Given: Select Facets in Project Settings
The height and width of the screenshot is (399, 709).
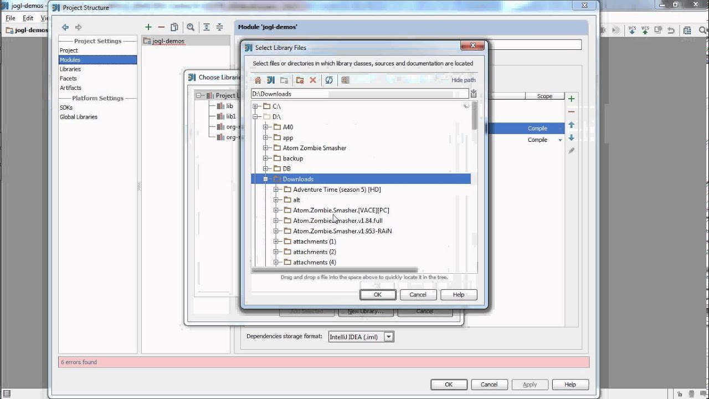Looking at the screenshot, I should (x=68, y=79).
